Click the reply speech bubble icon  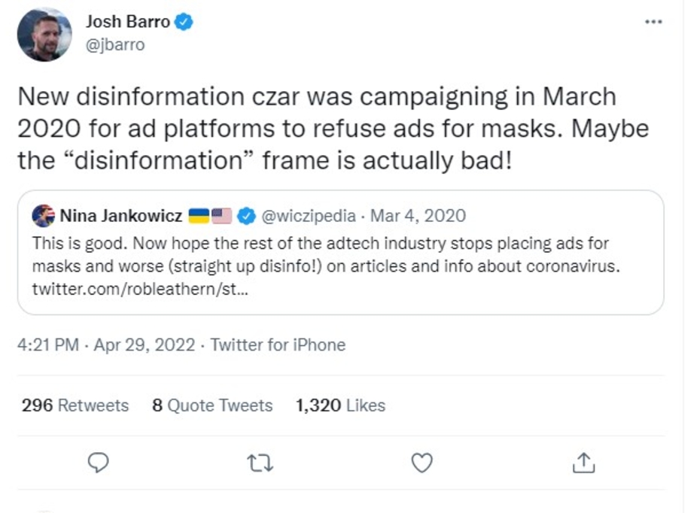[99, 463]
